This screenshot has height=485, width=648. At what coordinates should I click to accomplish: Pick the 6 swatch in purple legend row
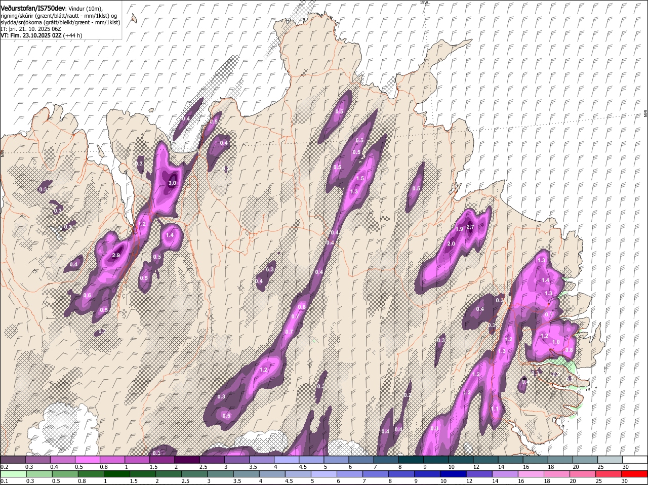coord(361,459)
